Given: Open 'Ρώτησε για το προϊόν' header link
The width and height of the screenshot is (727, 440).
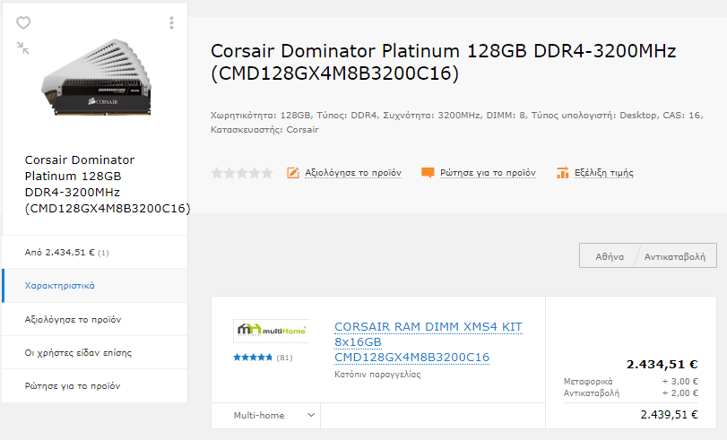Looking at the screenshot, I should pyautogui.click(x=488, y=173).
